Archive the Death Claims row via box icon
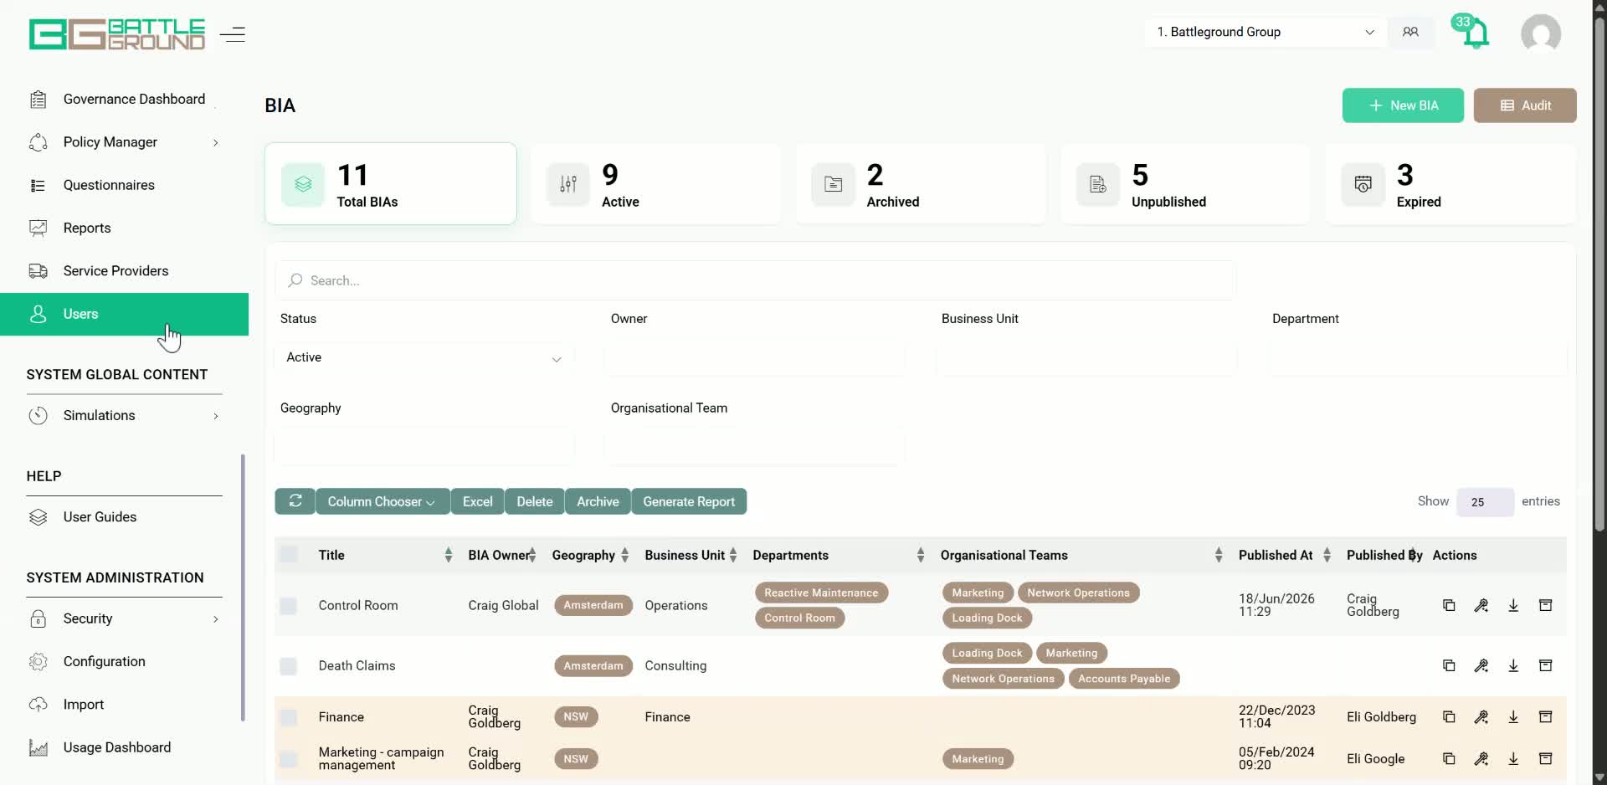Image resolution: width=1607 pixels, height=785 pixels. (1546, 665)
